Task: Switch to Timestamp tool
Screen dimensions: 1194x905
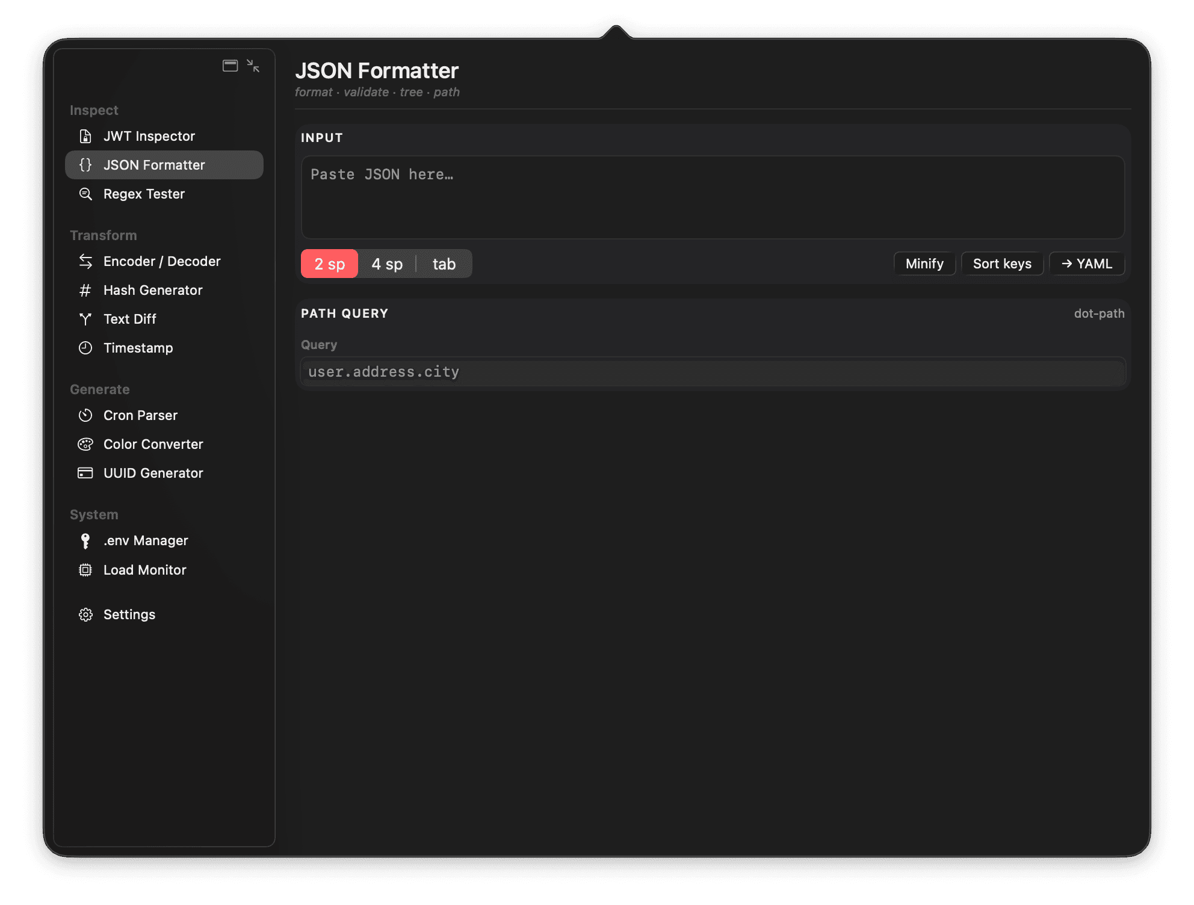Action: click(164, 348)
